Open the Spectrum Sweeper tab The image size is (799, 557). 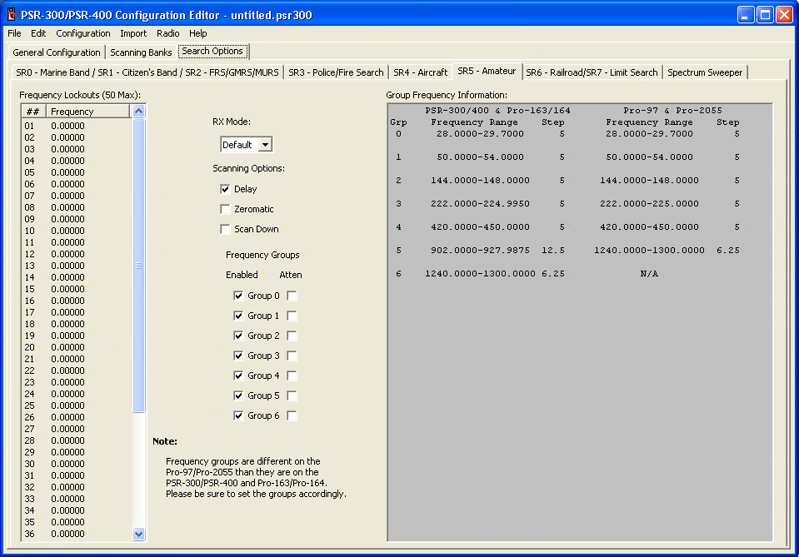[x=705, y=72]
